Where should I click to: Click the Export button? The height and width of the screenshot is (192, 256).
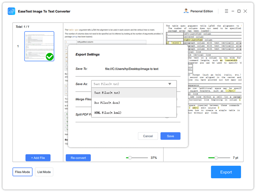[x=226, y=172]
